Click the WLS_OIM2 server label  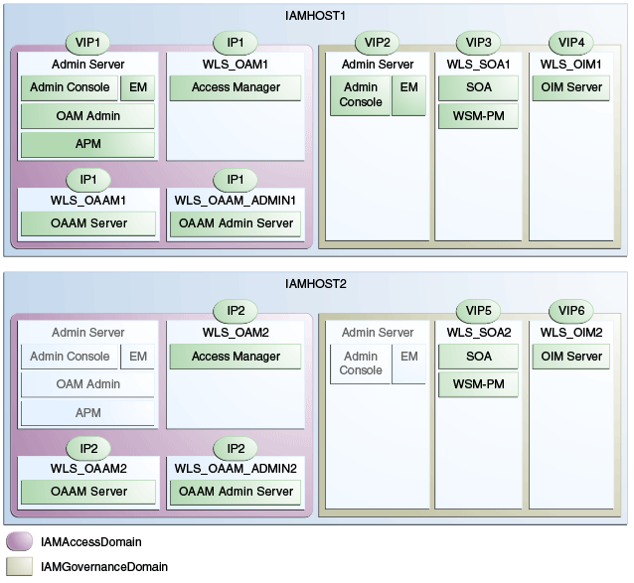click(571, 333)
